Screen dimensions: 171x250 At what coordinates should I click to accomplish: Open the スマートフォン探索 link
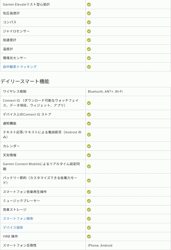coord(18,219)
